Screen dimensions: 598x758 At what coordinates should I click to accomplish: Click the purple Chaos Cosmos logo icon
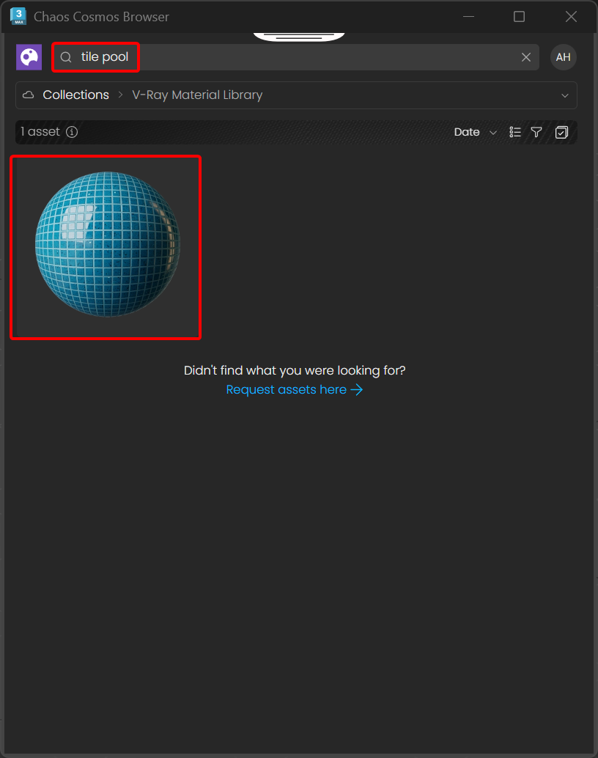click(x=29, y=57)
